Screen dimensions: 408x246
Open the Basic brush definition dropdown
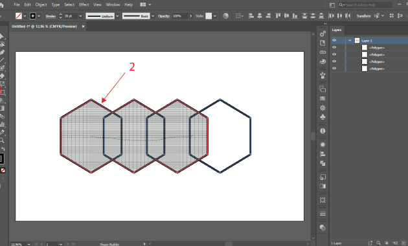pyautogui.click(x=153, y=16)
